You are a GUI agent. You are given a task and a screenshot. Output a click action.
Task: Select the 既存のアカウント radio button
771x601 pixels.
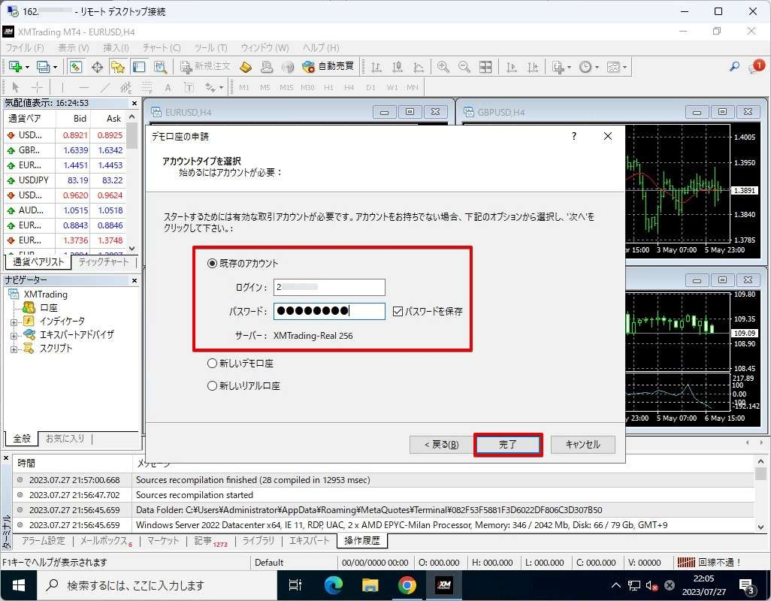point(212,264)
